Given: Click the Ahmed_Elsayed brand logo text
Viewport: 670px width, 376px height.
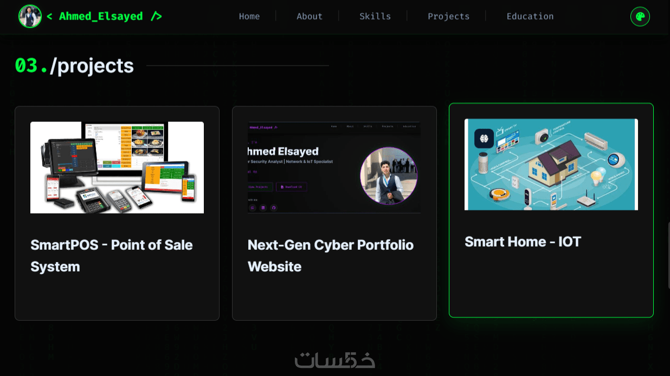Looking at the screenshot, I should 104,16.
